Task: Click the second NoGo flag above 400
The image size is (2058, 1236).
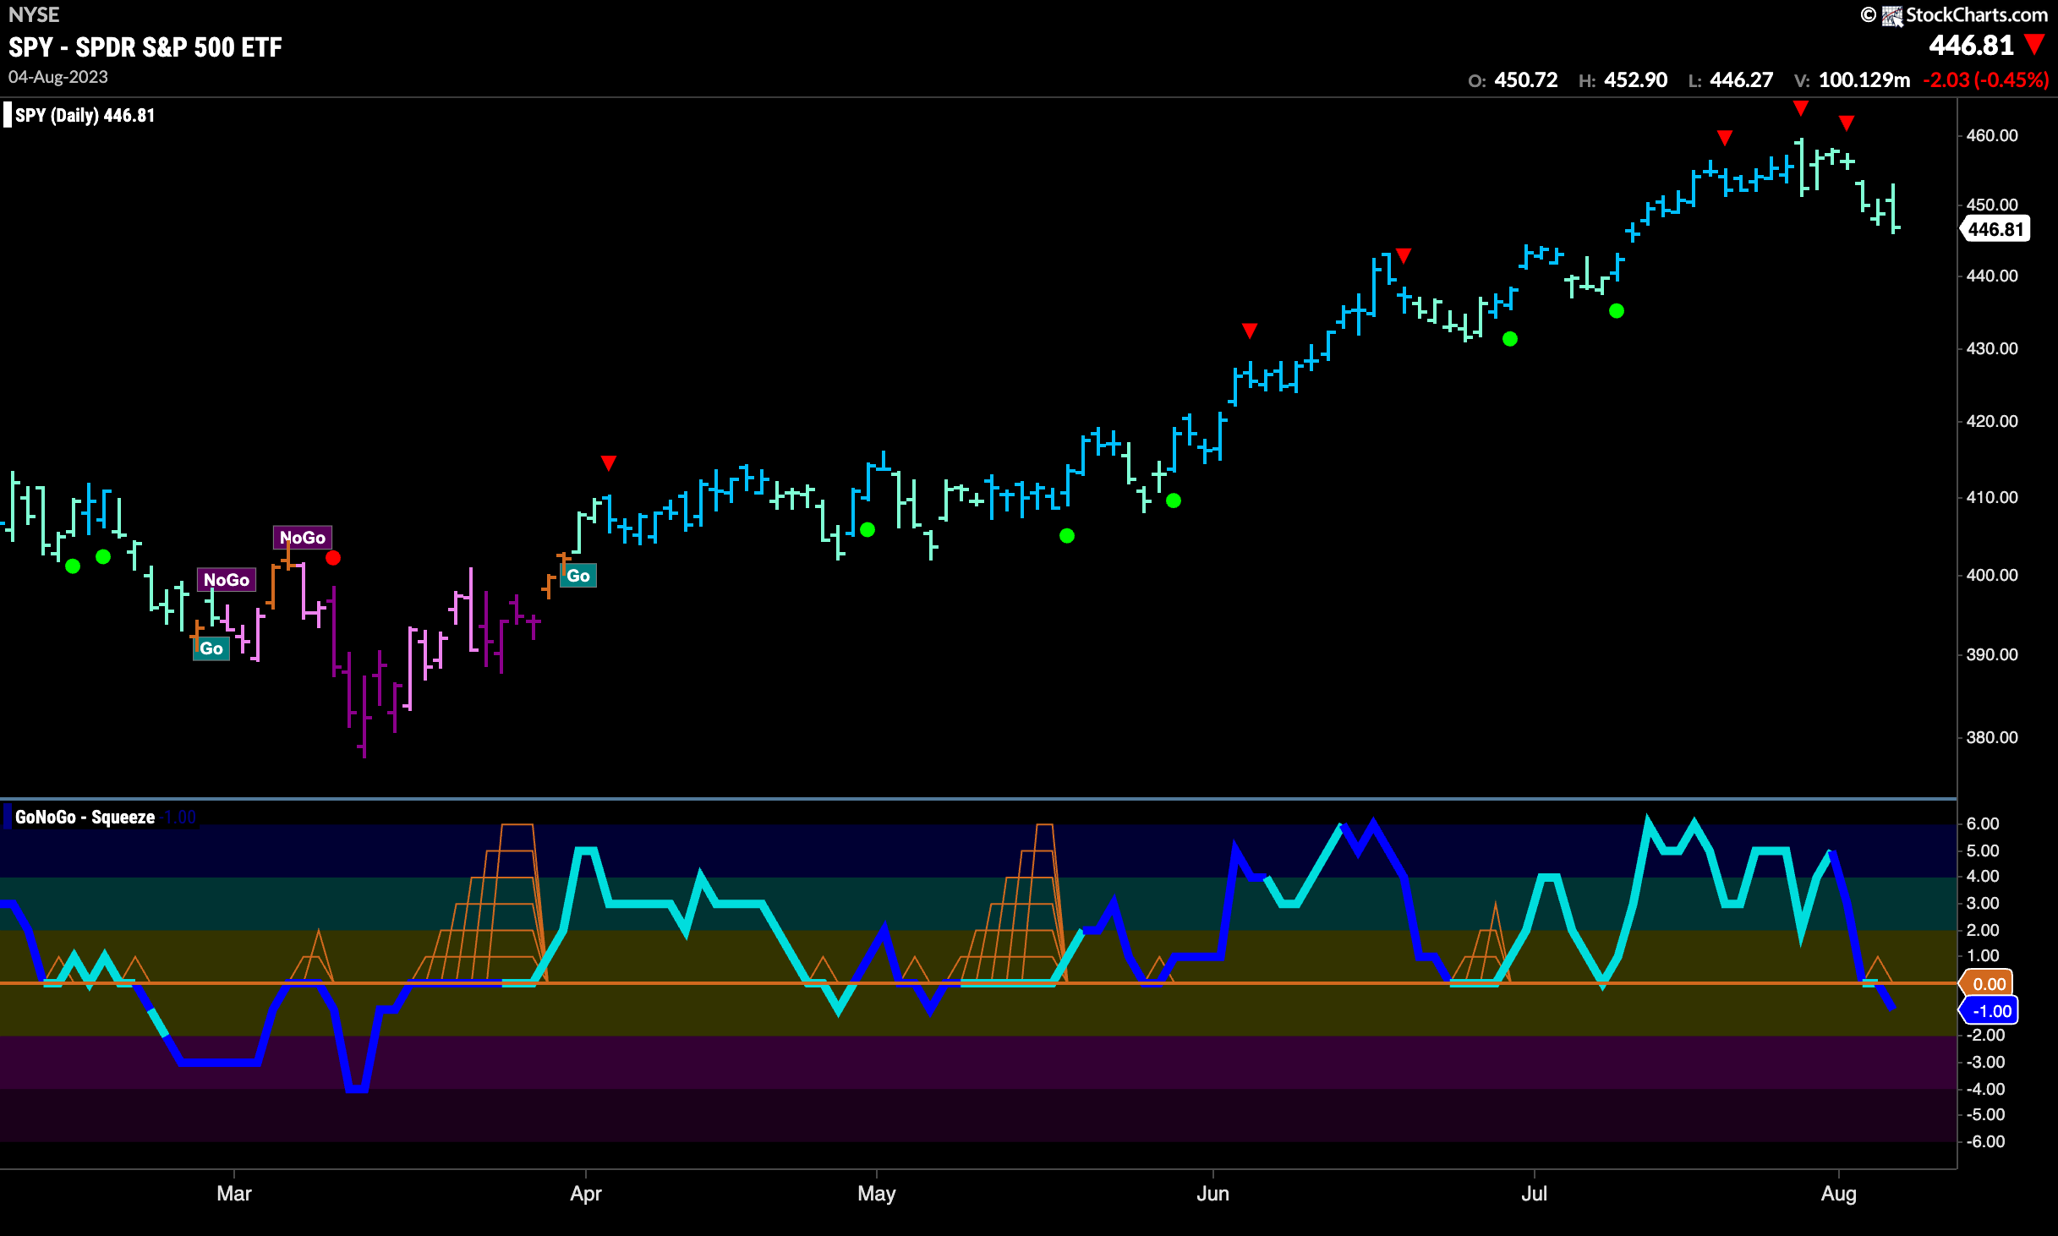Action: point(303,538)
